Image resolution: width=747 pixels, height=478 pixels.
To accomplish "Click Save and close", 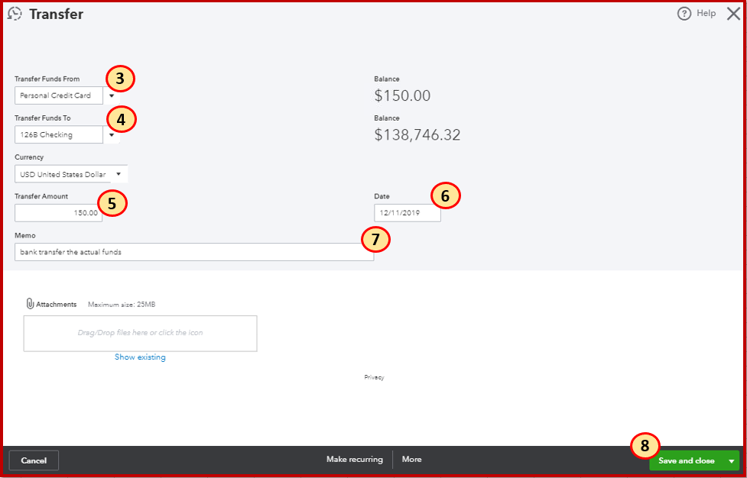I will pyautogui.click(x=687, y=460).
